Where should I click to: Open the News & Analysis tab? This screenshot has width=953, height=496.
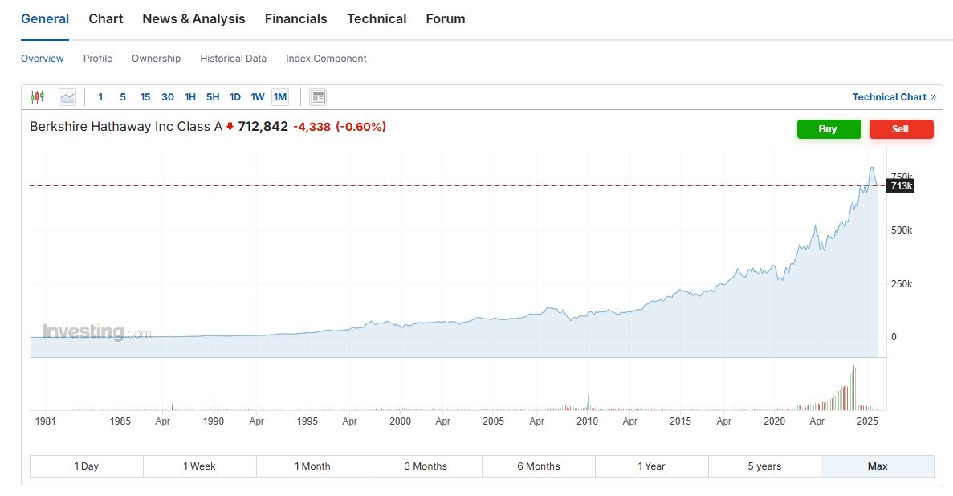(193, 18)
